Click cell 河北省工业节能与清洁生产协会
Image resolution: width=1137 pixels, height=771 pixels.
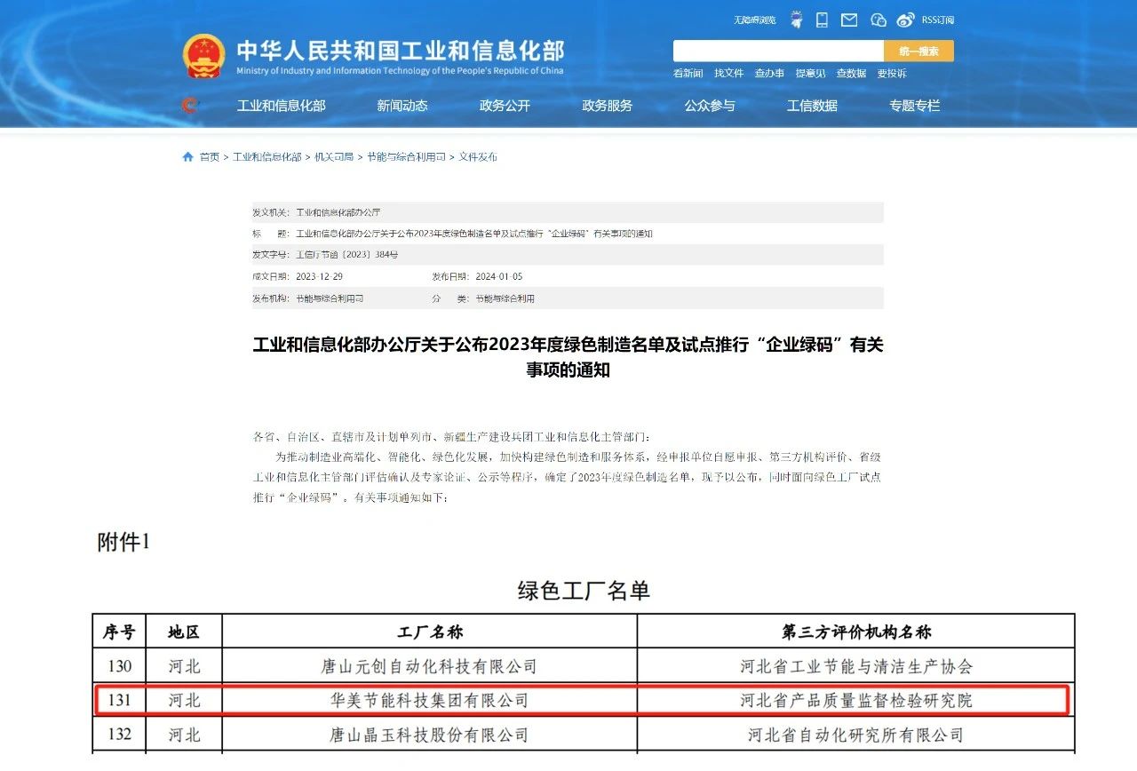click(x=856, y=666)
